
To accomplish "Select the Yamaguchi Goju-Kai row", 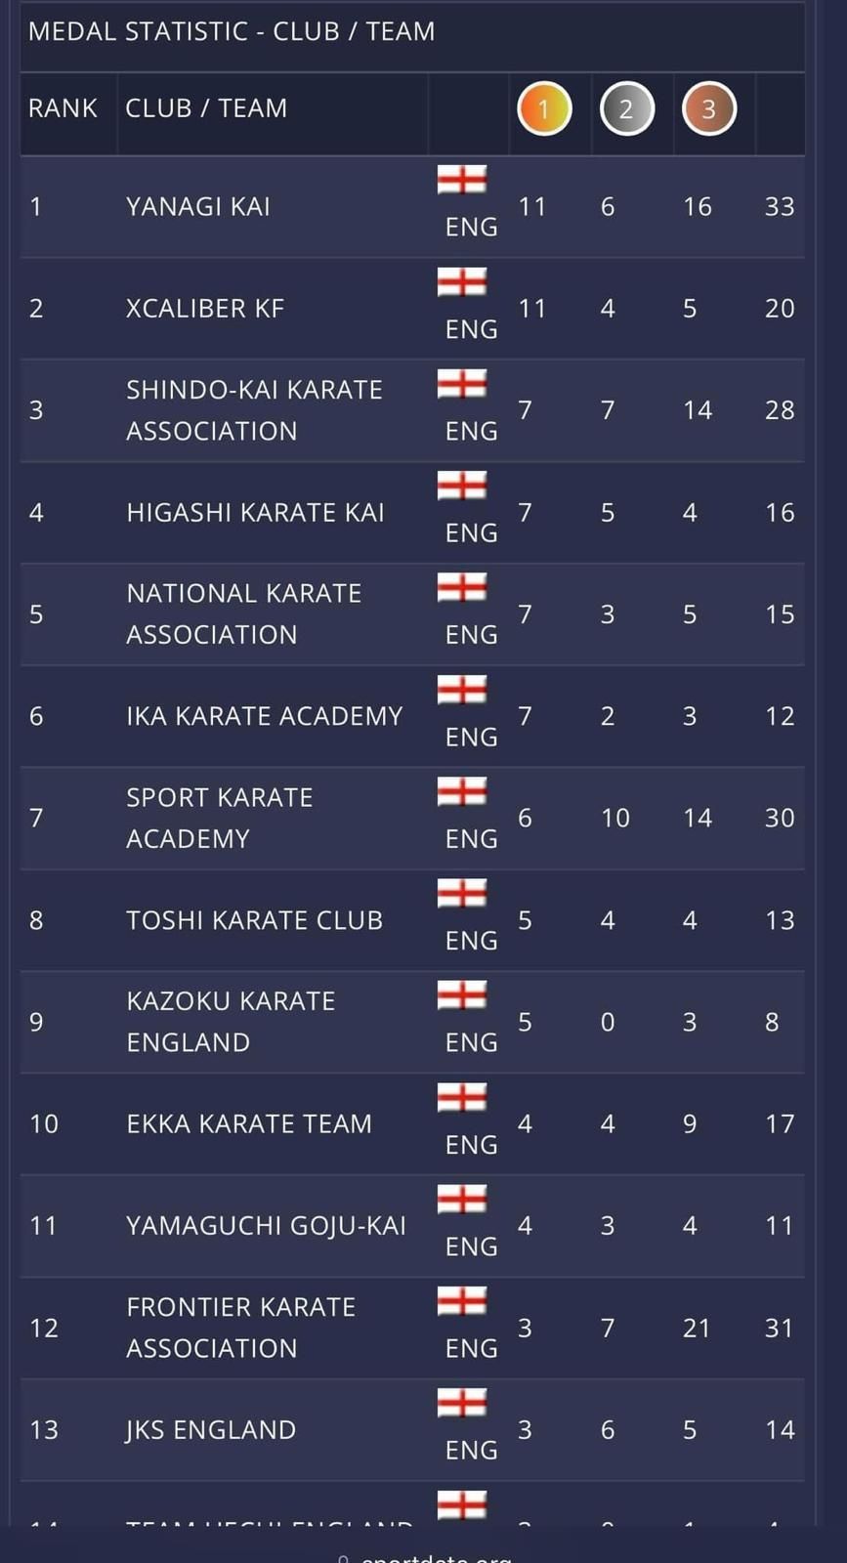I will [x=412, y=1226].
